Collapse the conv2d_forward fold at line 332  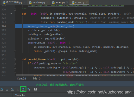click(15, 59)
